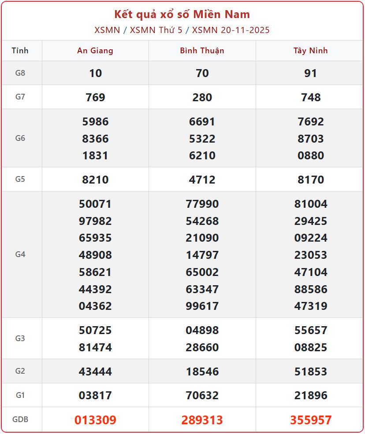Click An Giang G1 number 03817

point(95,395)
